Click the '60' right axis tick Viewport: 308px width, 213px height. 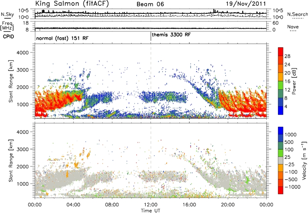coord(276,23)
